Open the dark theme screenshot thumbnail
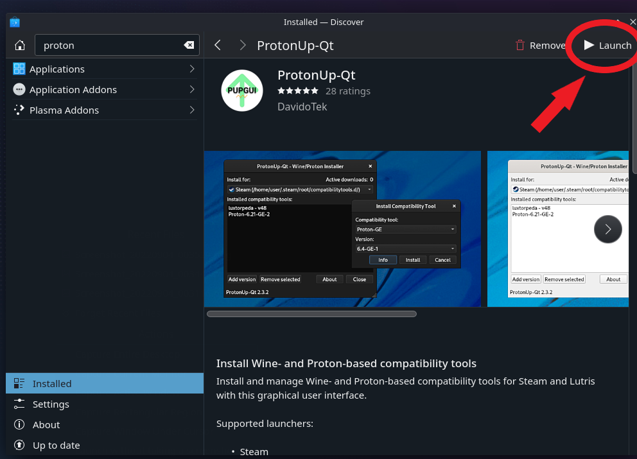The width and height of the screenshot is (637, 459). 342,229
